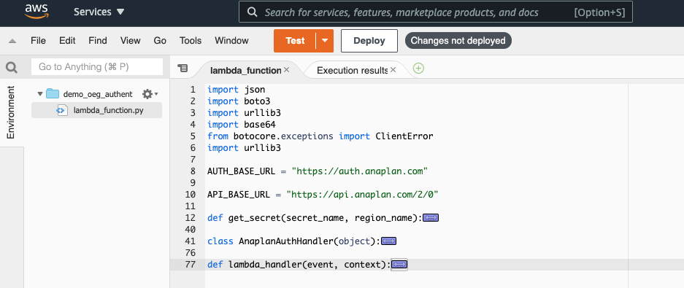
Task: Open the Edit menu
Action: point(67,41)
